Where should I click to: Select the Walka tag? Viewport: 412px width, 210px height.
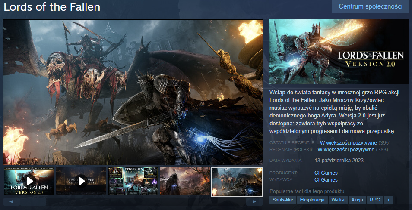tap(338, 200)
